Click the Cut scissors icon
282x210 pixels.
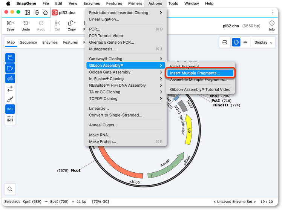57,23
